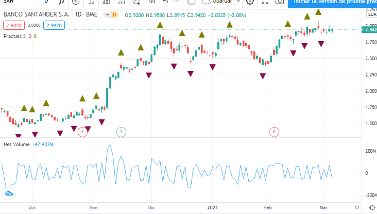Click the blue 2.9420 buy button

pos(54,25)
